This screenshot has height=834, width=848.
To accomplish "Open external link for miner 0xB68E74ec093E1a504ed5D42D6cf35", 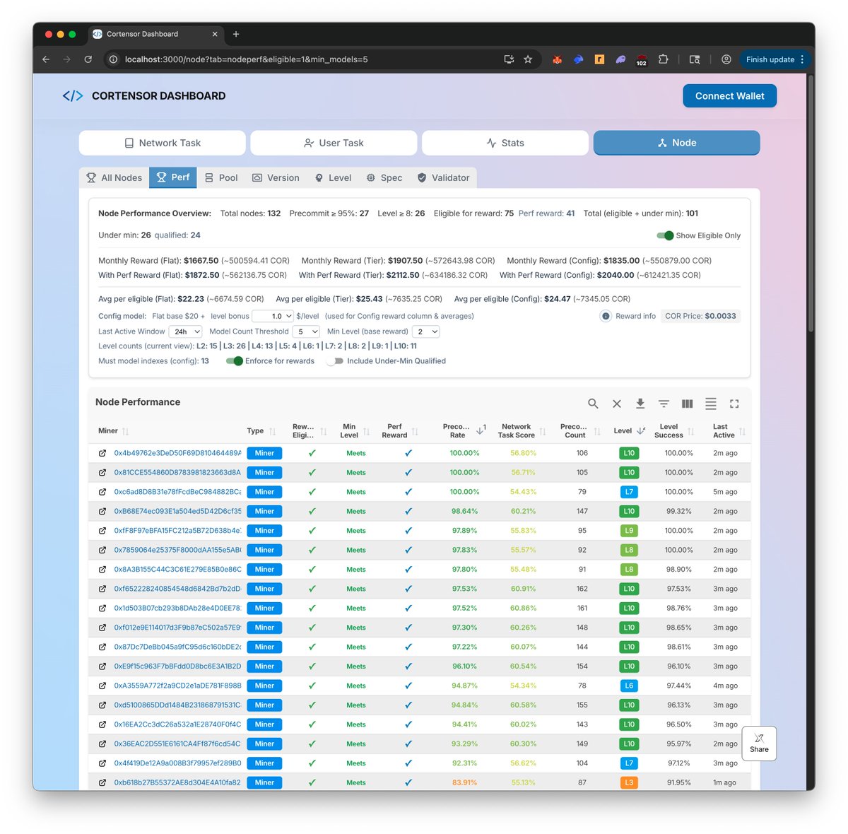I will [102, 511].
